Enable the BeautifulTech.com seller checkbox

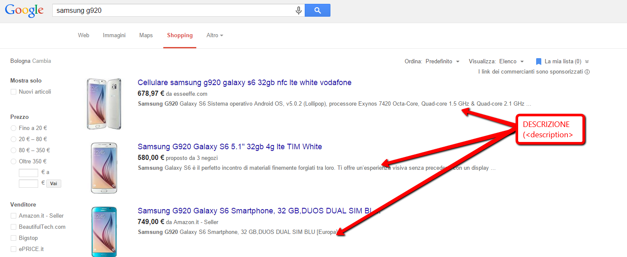coord(13,227)
